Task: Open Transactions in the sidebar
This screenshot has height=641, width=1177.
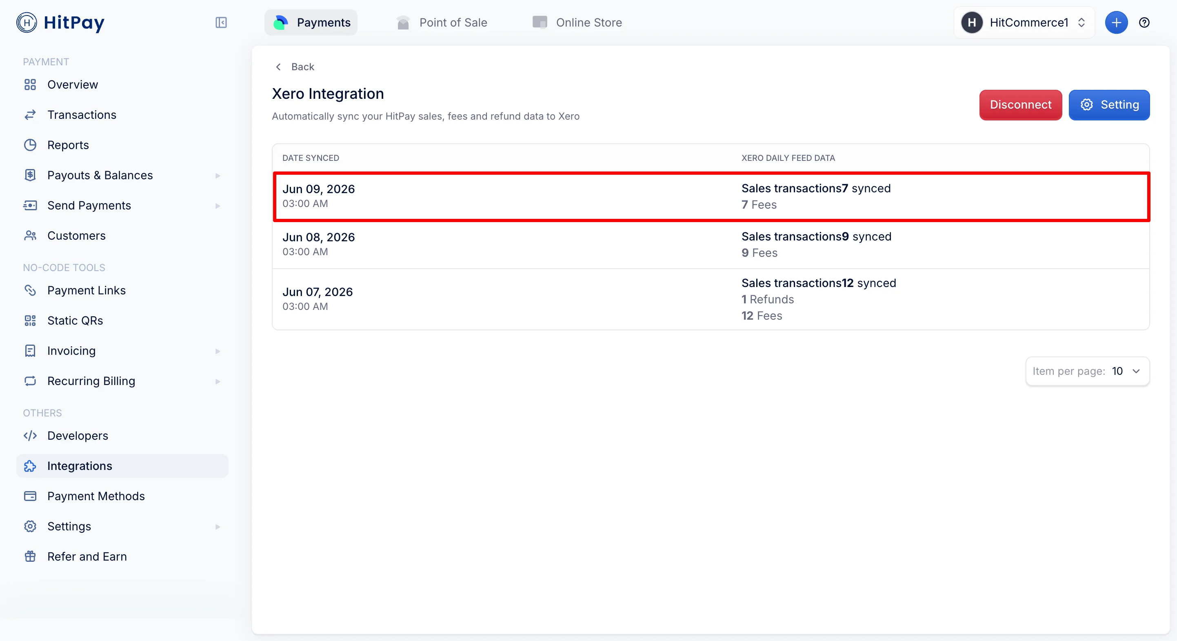Action: 122,115
